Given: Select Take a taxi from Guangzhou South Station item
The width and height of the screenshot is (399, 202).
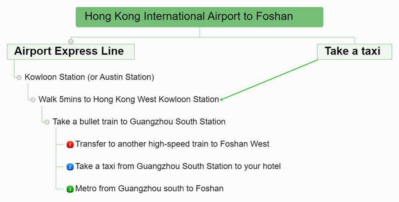Looking at the screenshot, I should [178, 167].
